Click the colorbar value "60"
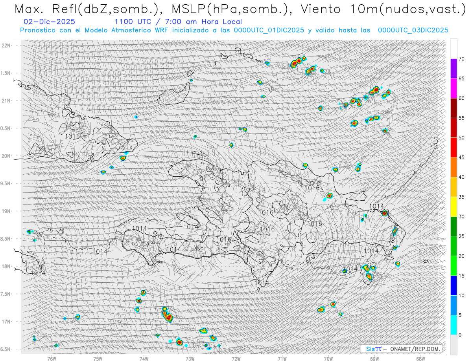Screen dimensions: 472x364 tap(462, 98)
